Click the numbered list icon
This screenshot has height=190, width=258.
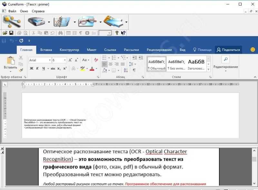coord(114,58)
